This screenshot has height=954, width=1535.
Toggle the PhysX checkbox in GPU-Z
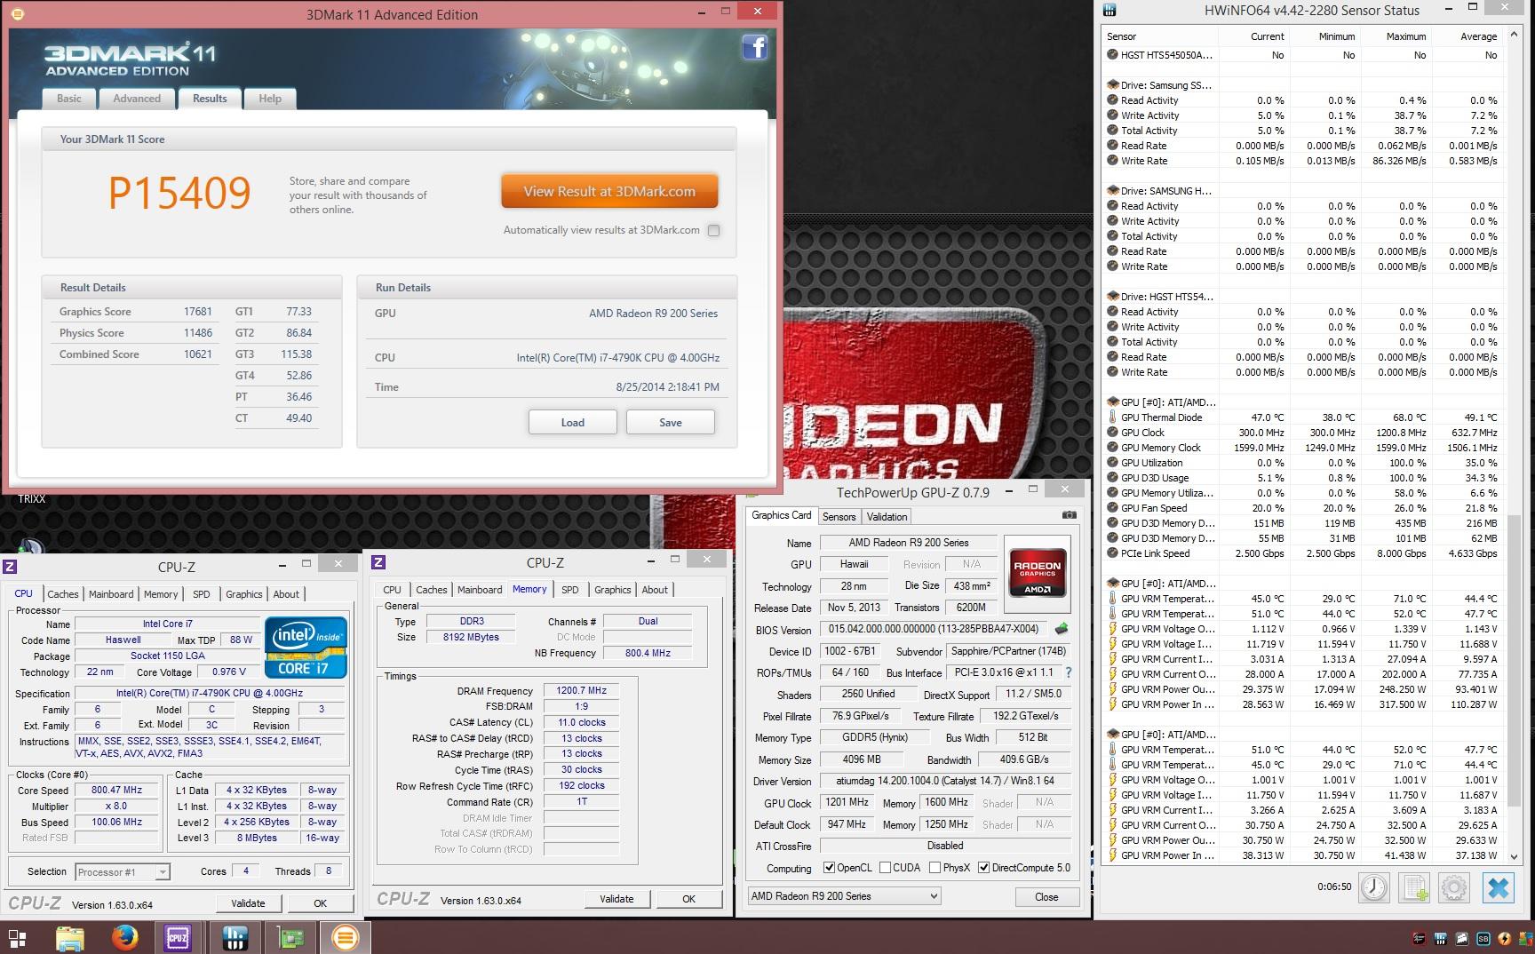(935, 868)
